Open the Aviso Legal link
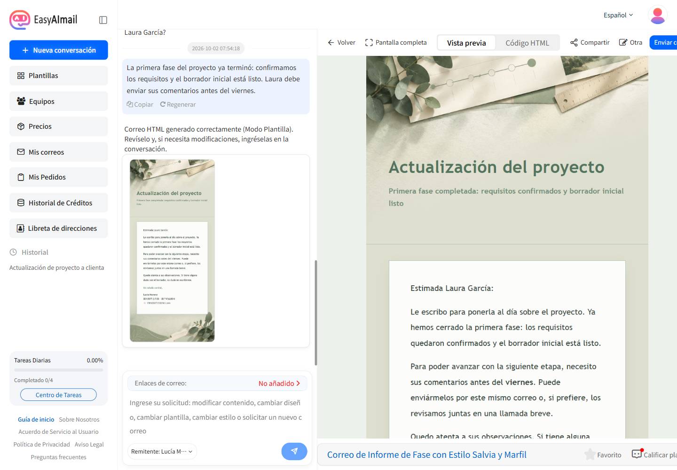 [x=89, y=444]
